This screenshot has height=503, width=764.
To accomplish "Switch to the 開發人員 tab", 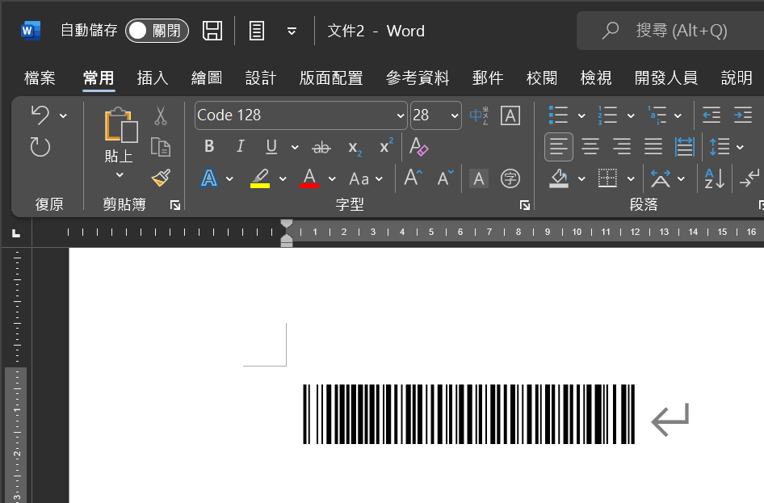I will click(666, 78).
